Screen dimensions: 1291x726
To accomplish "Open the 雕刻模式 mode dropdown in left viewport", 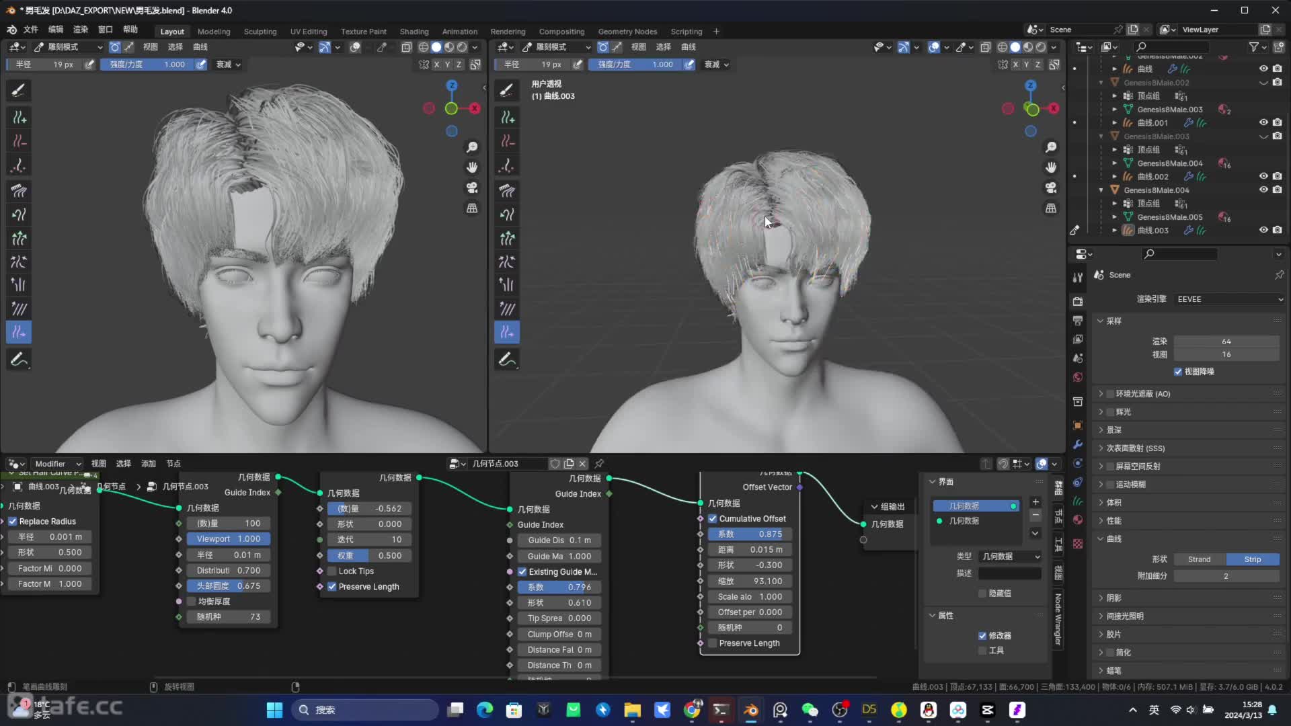I will click(x=68, y=47).
